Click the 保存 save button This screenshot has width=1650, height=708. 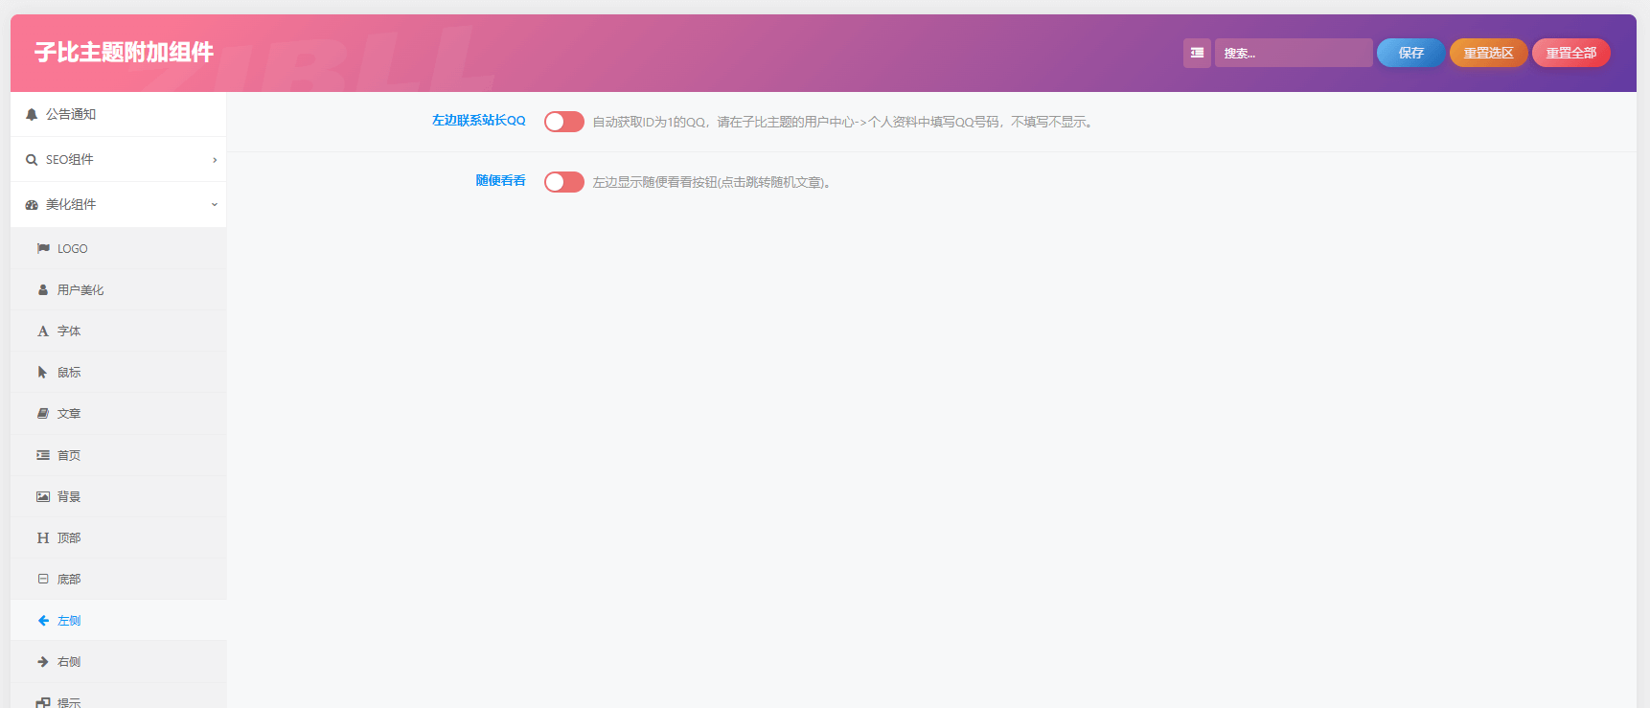point(1410,53)
